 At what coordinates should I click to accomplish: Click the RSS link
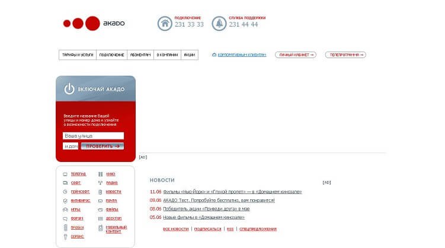[230, 229]
